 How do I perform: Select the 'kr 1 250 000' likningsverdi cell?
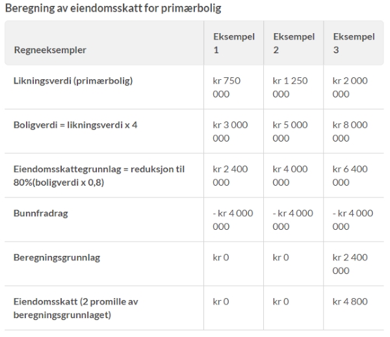pos(290,88)
